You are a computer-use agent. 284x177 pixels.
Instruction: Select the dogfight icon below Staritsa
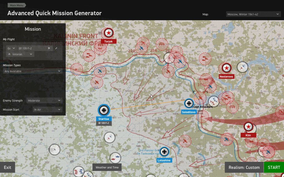(x=110, y=137)
